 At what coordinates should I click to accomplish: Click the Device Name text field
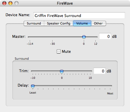[x=79, y=15]
